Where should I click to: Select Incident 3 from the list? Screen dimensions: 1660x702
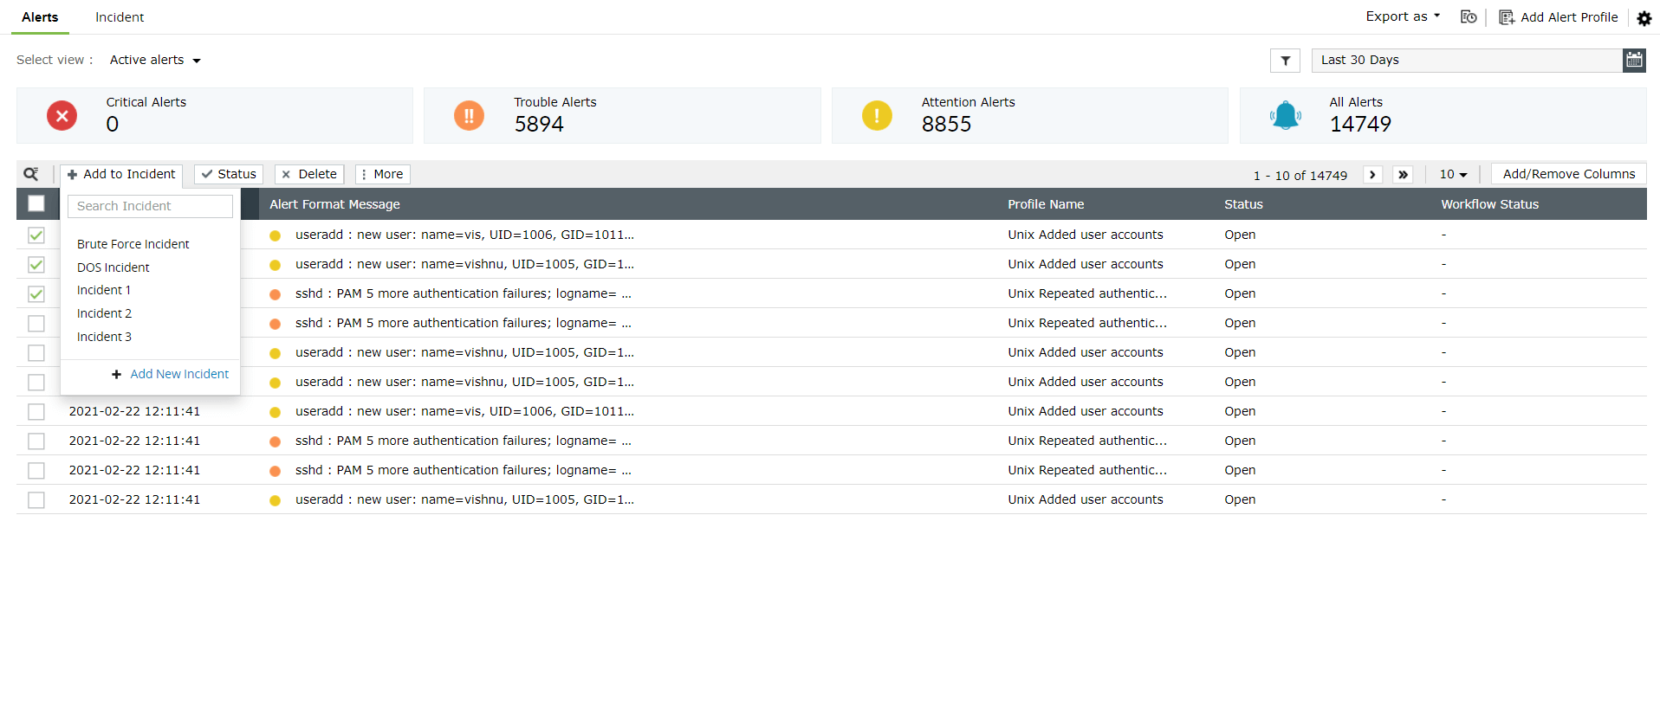click(x=104, y=337)
